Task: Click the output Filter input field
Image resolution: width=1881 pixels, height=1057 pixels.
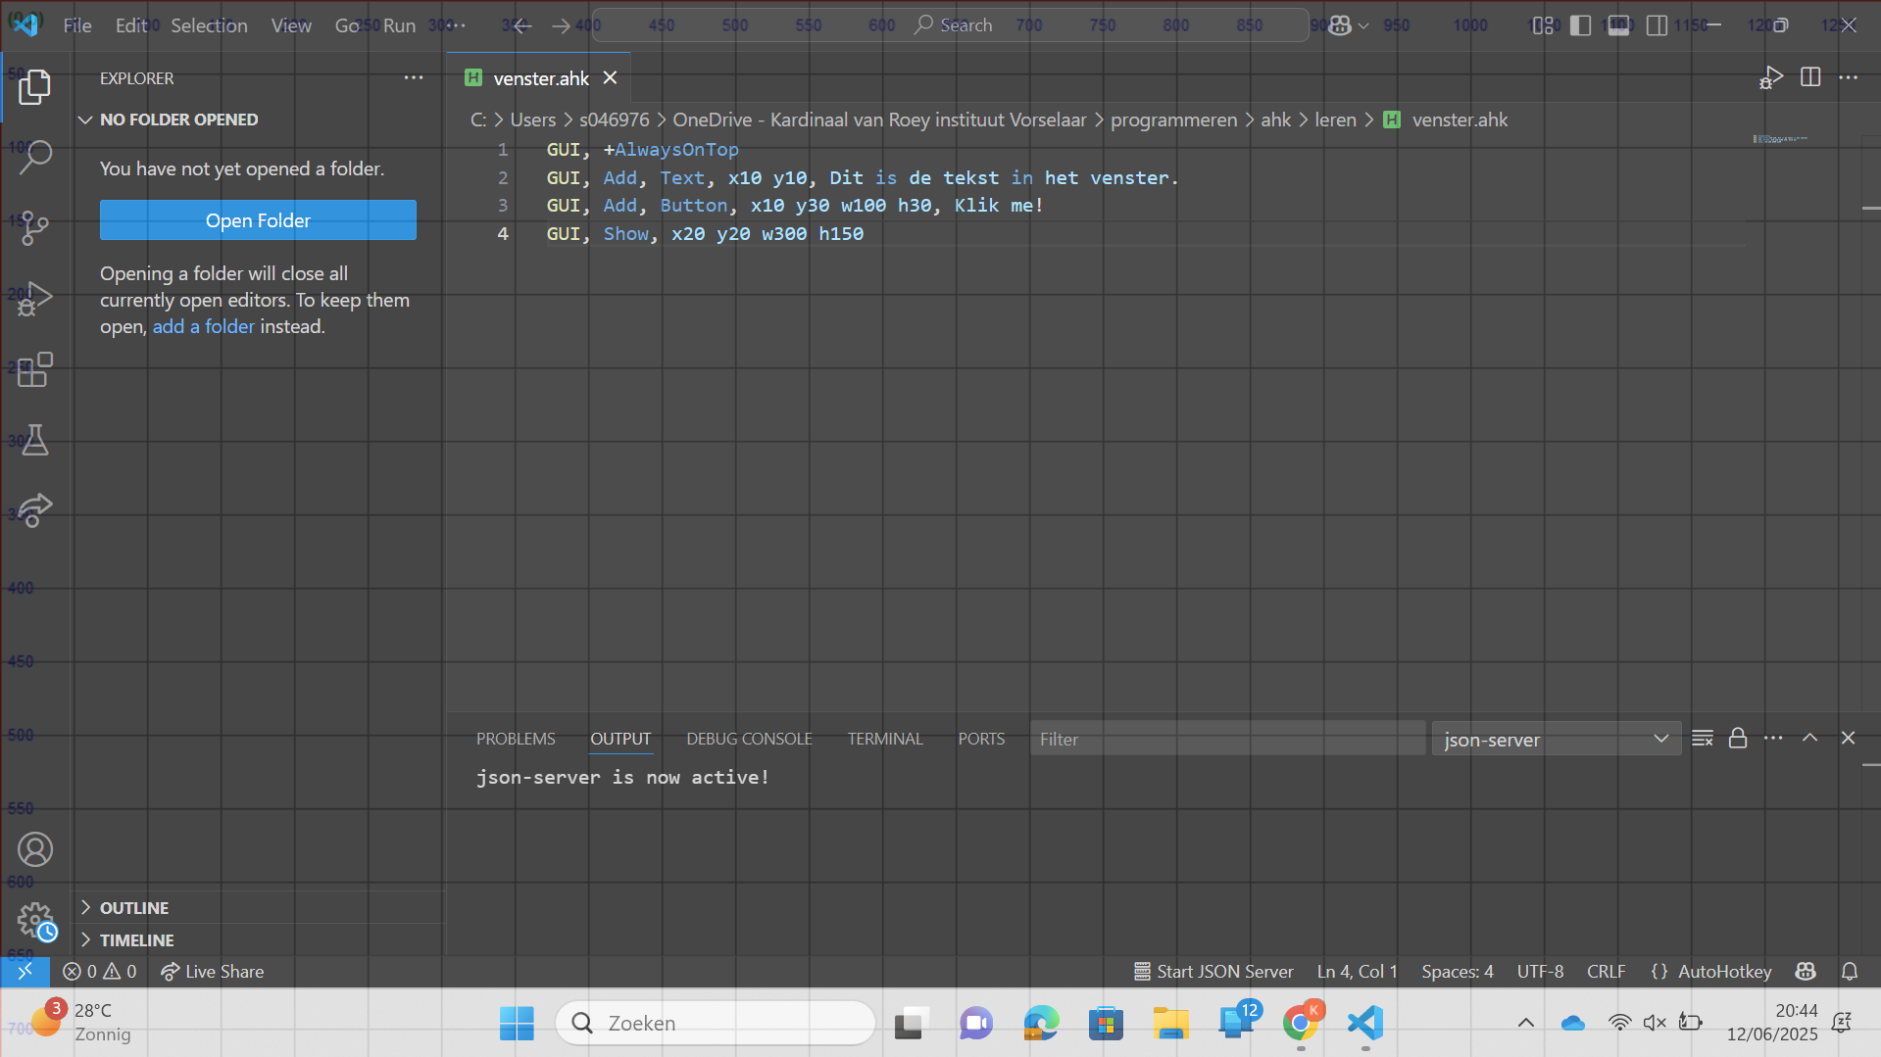Action: (1227, 739)
